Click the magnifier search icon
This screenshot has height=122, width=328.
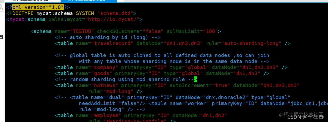point(1,7)
